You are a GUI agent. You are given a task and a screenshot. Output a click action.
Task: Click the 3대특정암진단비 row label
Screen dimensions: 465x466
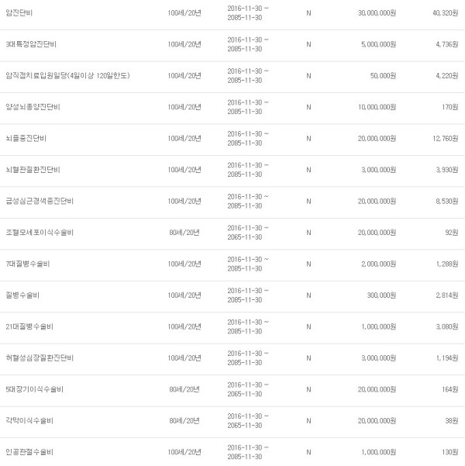pos(31,44)
